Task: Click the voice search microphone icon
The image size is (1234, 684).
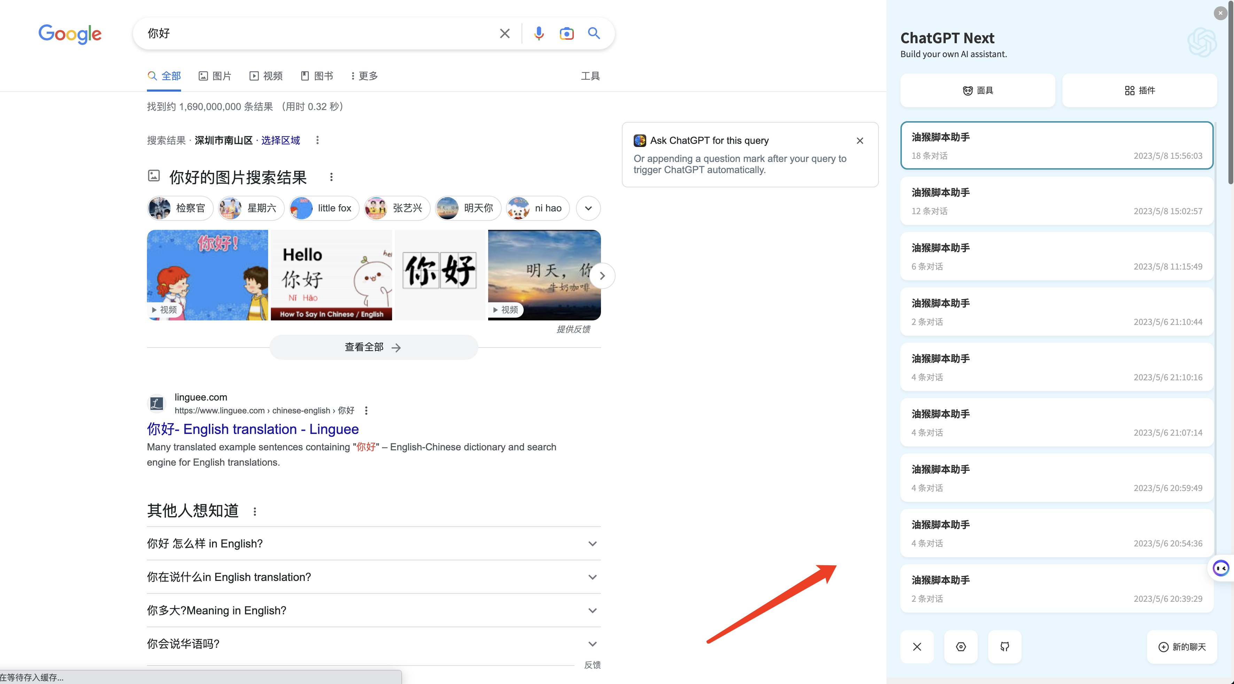Action: pos(539,33)
